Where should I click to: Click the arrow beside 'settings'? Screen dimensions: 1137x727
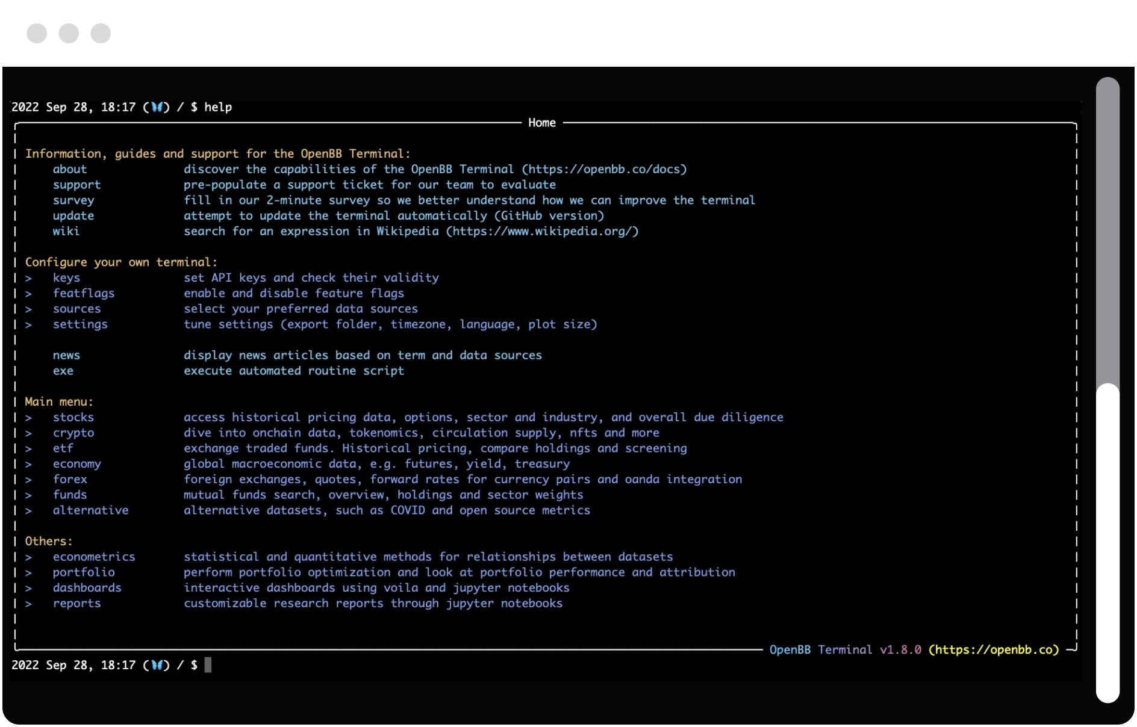tap(28, 325)
